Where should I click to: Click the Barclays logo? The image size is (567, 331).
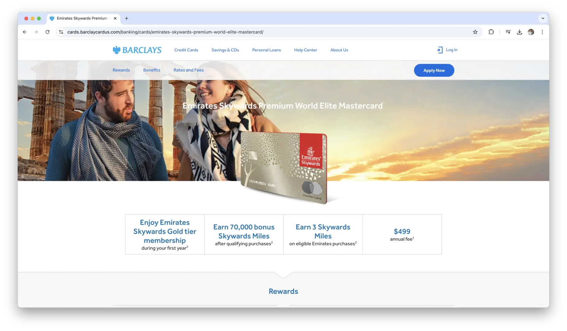click(x=137, y=50)
